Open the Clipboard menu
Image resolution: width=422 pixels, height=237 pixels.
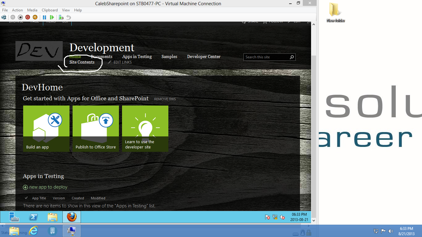[x=50, y=10]
